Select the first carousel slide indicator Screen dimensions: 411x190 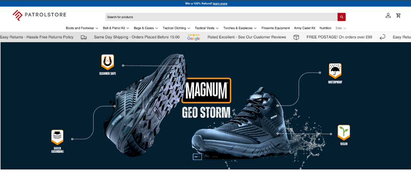point(198,157)
